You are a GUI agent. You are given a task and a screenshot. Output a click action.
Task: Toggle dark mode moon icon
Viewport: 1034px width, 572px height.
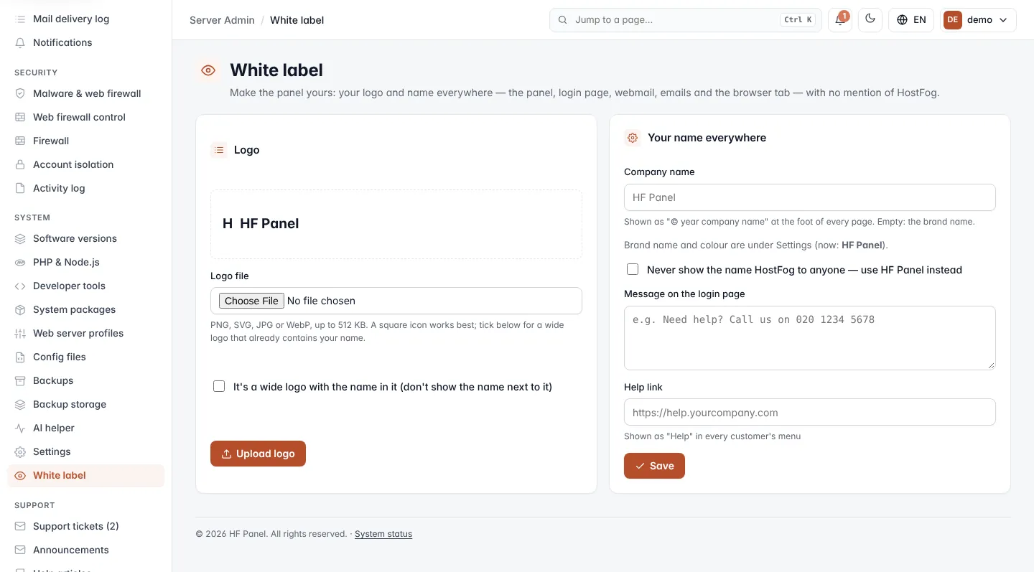point(870,19)
